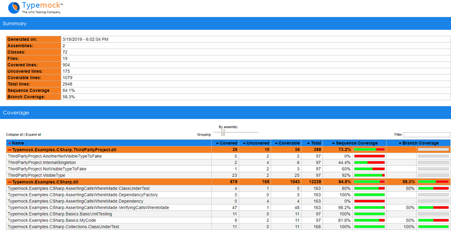
Task: Collapse the Typemock.Examples.CSharp.ThirdPartyProject.dll group
Action: (x=10, y=149)
